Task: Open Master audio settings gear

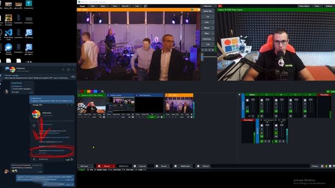Action: (248, 100)
